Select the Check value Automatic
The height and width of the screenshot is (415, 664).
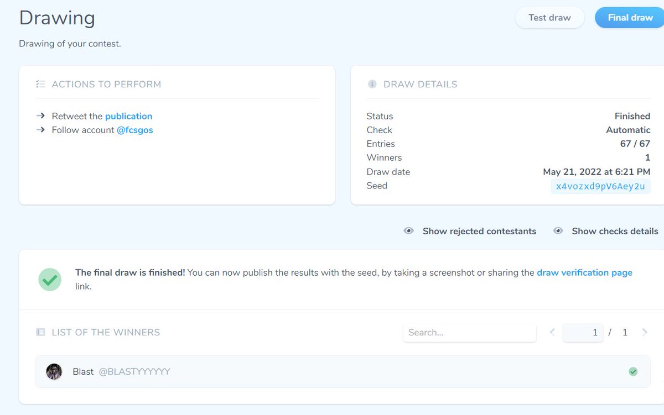point(628,130)
